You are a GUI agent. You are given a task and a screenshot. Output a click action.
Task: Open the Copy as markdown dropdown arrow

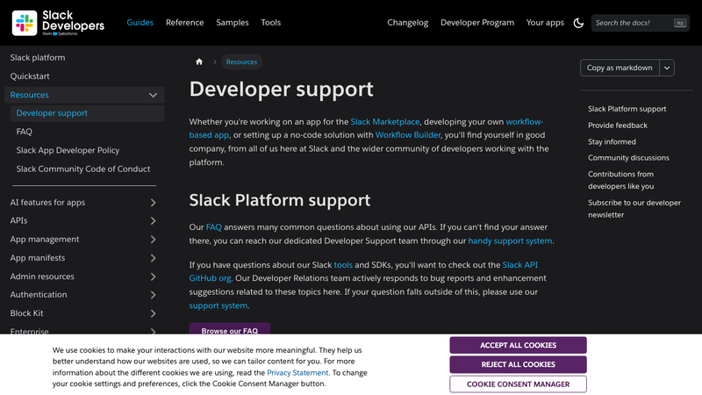pos(667,68)
